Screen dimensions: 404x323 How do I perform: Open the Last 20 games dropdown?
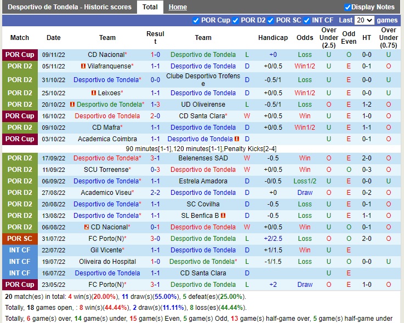[x=364, y=20]
